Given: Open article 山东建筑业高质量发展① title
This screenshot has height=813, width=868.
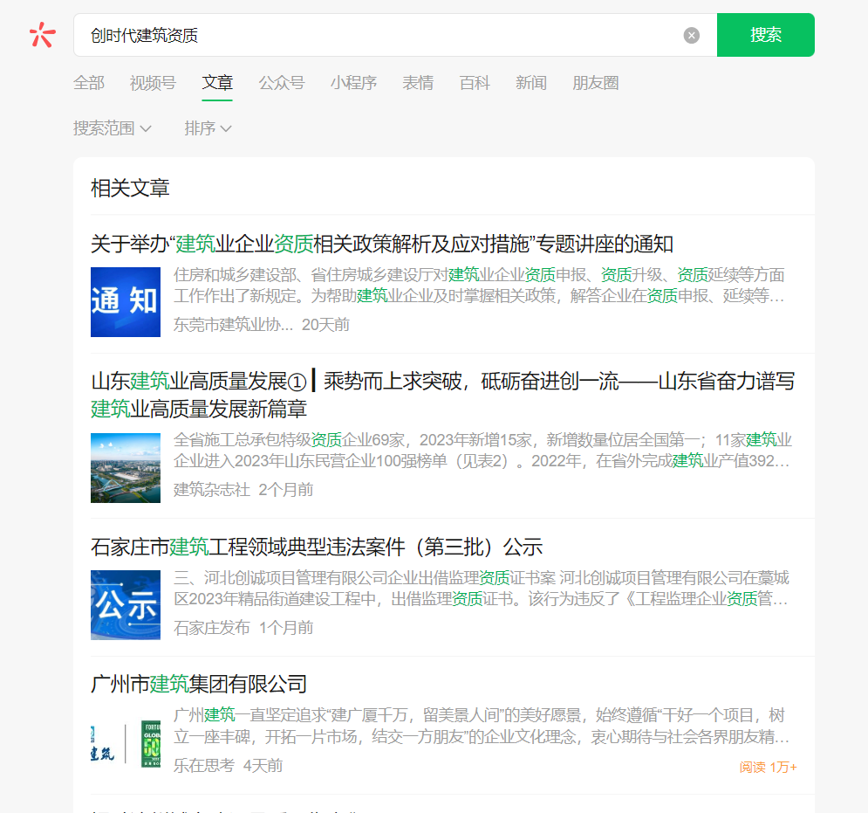Looking at the screenshot, I should point(443,395).
